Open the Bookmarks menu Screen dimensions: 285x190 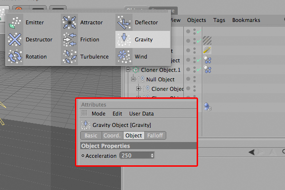click(x=246, y=20)
